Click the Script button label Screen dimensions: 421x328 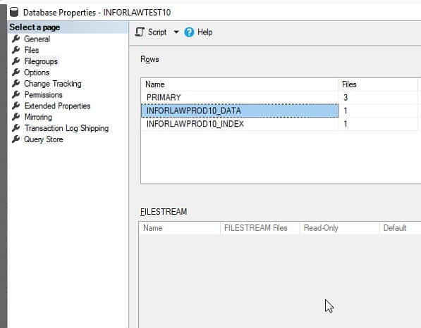coord(157,32)
